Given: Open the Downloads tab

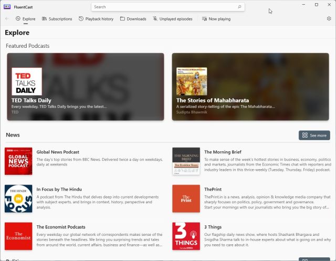Looking at the screenshot, I should coord(133,19).
